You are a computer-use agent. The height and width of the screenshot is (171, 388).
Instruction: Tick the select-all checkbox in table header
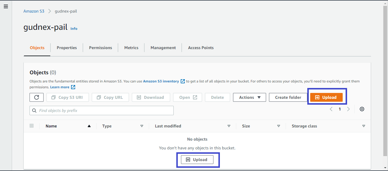[x=32, y=126]
